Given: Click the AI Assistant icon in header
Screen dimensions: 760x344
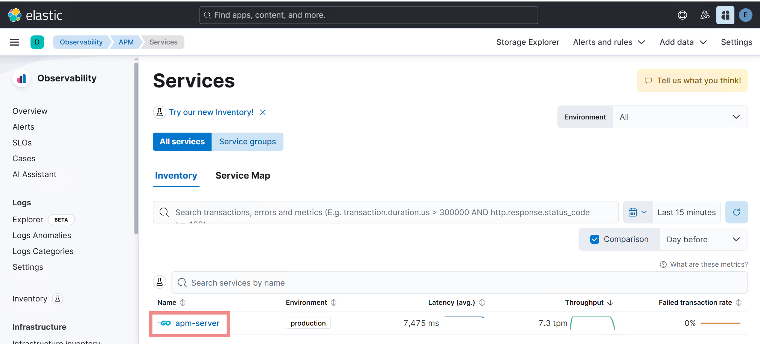Looking at the screenshot, I should (x=725, y=15).
